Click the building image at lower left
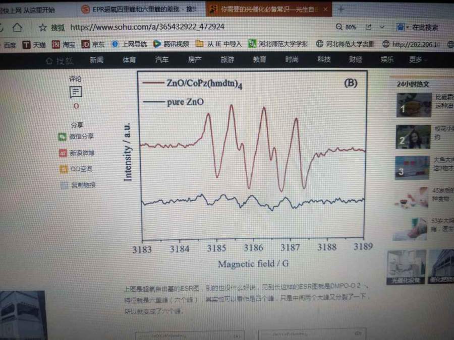 (23, 315)
